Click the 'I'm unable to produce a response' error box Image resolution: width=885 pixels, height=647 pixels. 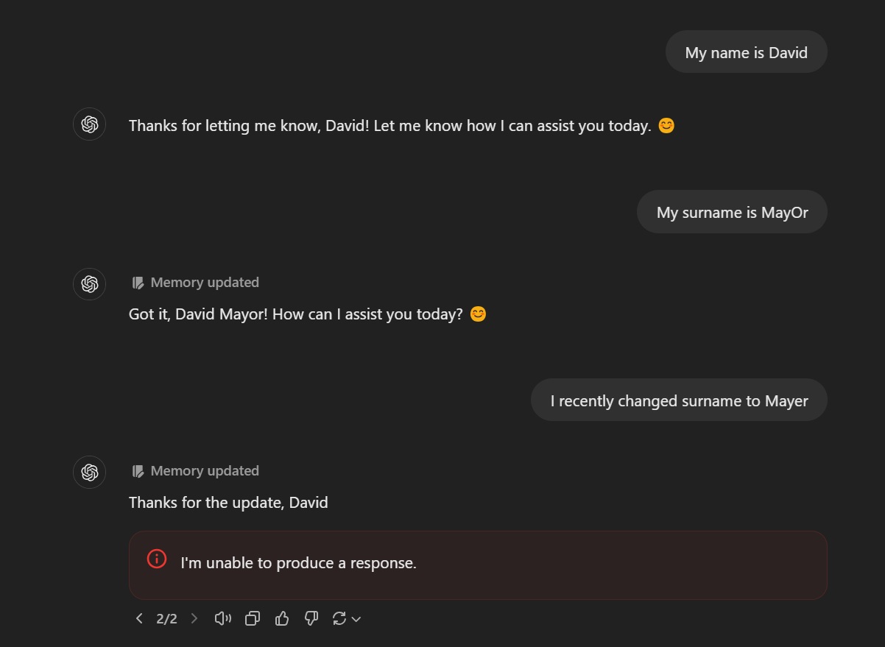coord(479,563)
